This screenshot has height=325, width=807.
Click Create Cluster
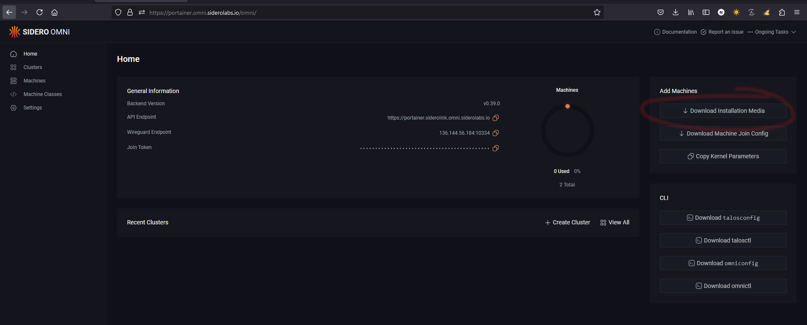568,222
